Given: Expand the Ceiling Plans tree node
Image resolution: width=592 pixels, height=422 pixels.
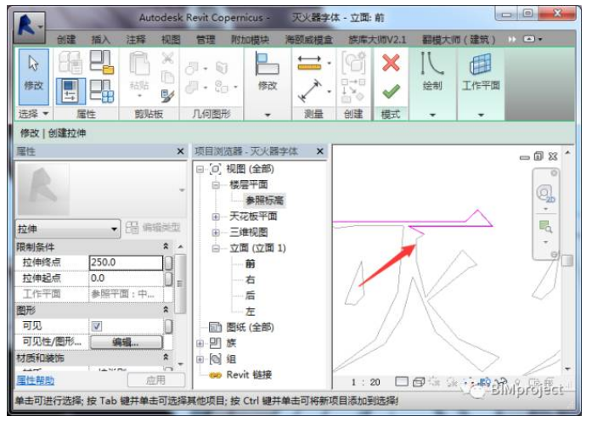Looking at the screenshot, I should 216,217.
